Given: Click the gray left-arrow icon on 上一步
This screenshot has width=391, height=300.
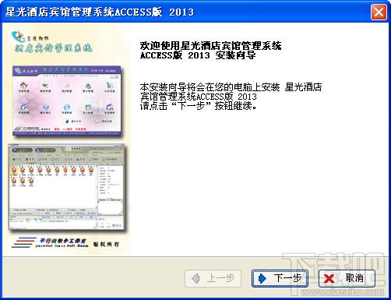Looking at the screenshot, I should coord(195,278).
